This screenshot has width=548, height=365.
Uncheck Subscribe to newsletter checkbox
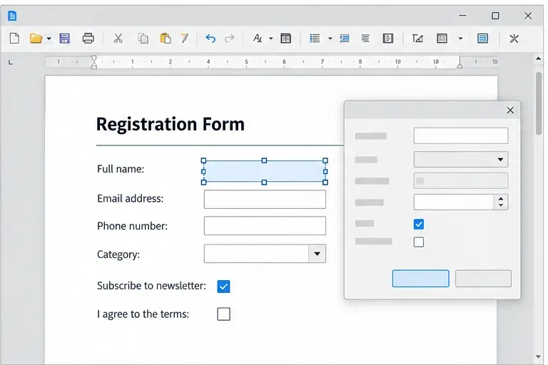coord(223,287)
